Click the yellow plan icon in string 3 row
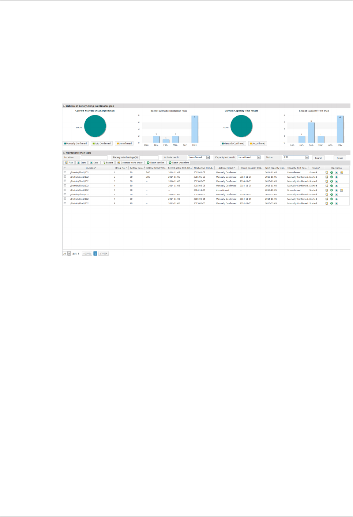 pyautogui.click(x=327, y=181)
